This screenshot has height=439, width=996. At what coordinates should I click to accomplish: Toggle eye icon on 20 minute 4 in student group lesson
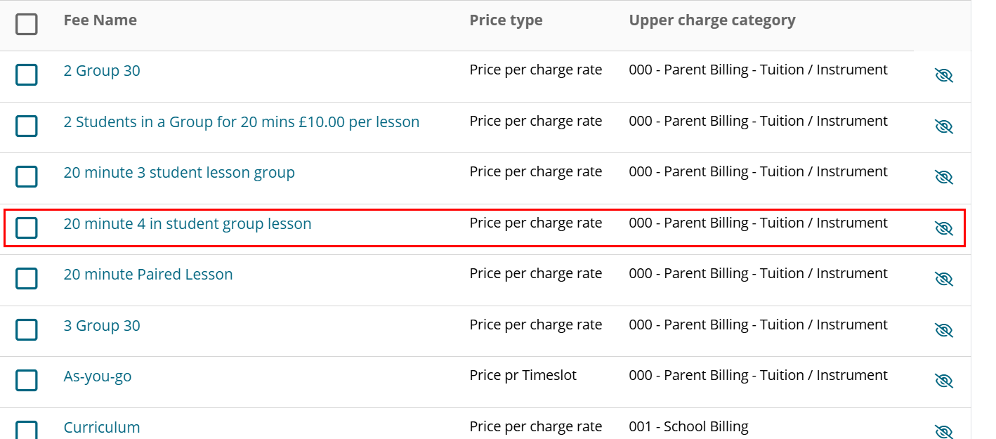[x=943, y=228]
